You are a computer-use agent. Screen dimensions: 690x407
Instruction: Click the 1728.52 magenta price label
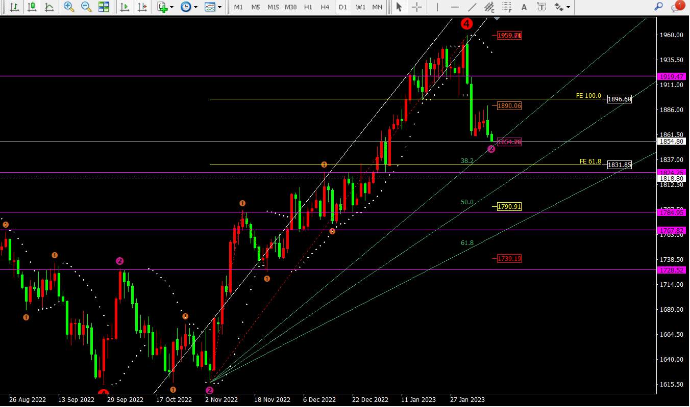point(671,270)
